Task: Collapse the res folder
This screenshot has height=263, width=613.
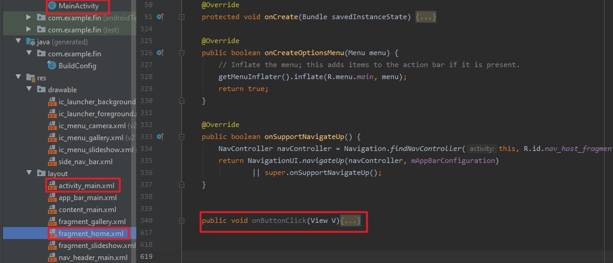Action: pyautogui.click(x=18, y=77)
